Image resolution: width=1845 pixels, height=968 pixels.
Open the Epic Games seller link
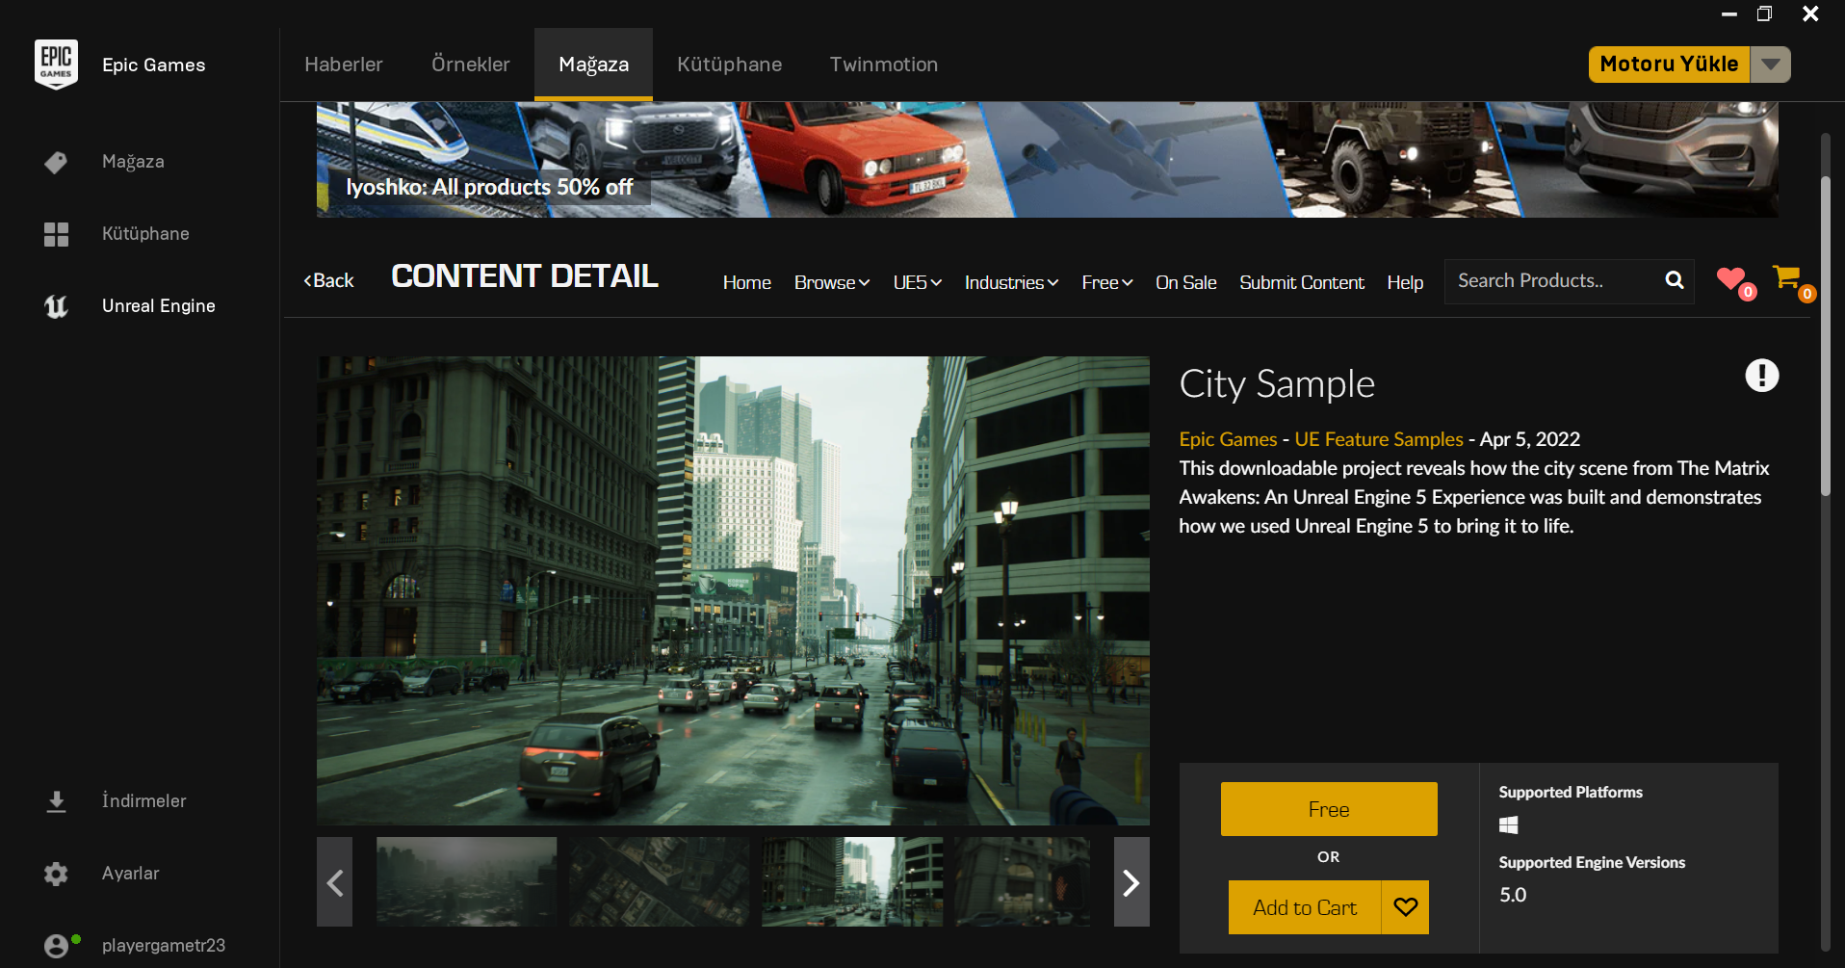1228,439
